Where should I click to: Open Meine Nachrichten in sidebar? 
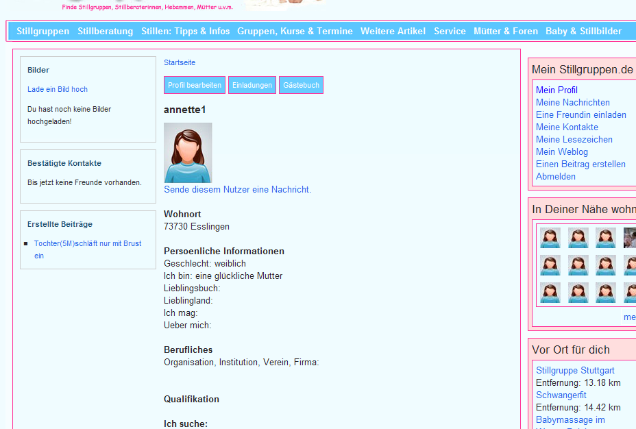[x=572, y=102]
